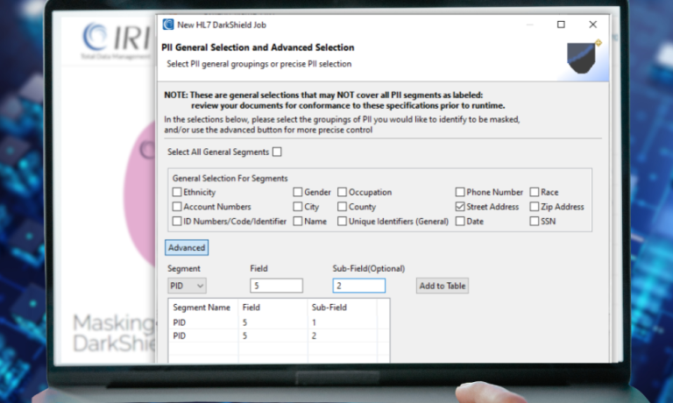The image size is (673, 403).
Task: Click the Add to Table button
Action: coord(443,286)
